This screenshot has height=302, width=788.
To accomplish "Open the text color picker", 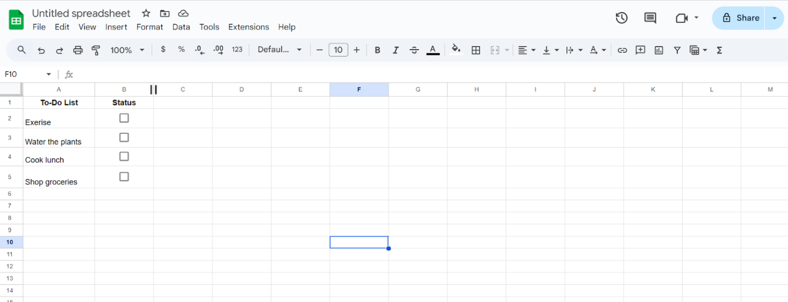I will (433, 50).
